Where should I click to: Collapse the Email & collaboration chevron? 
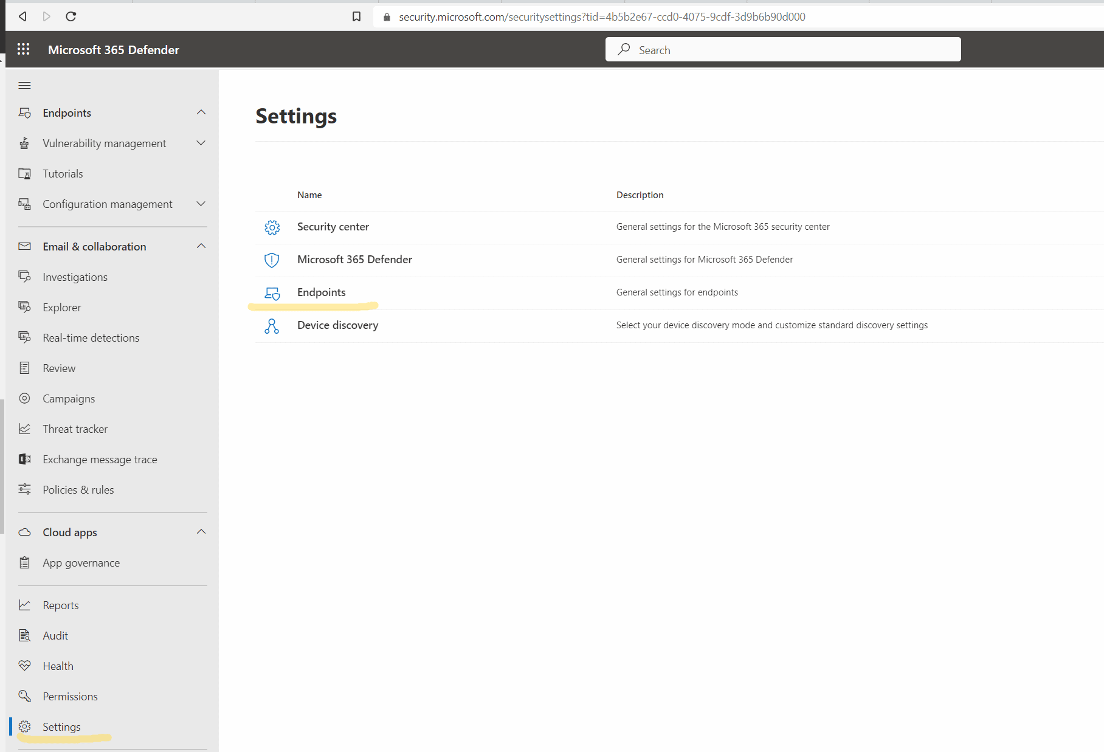[x=201, y=246]
